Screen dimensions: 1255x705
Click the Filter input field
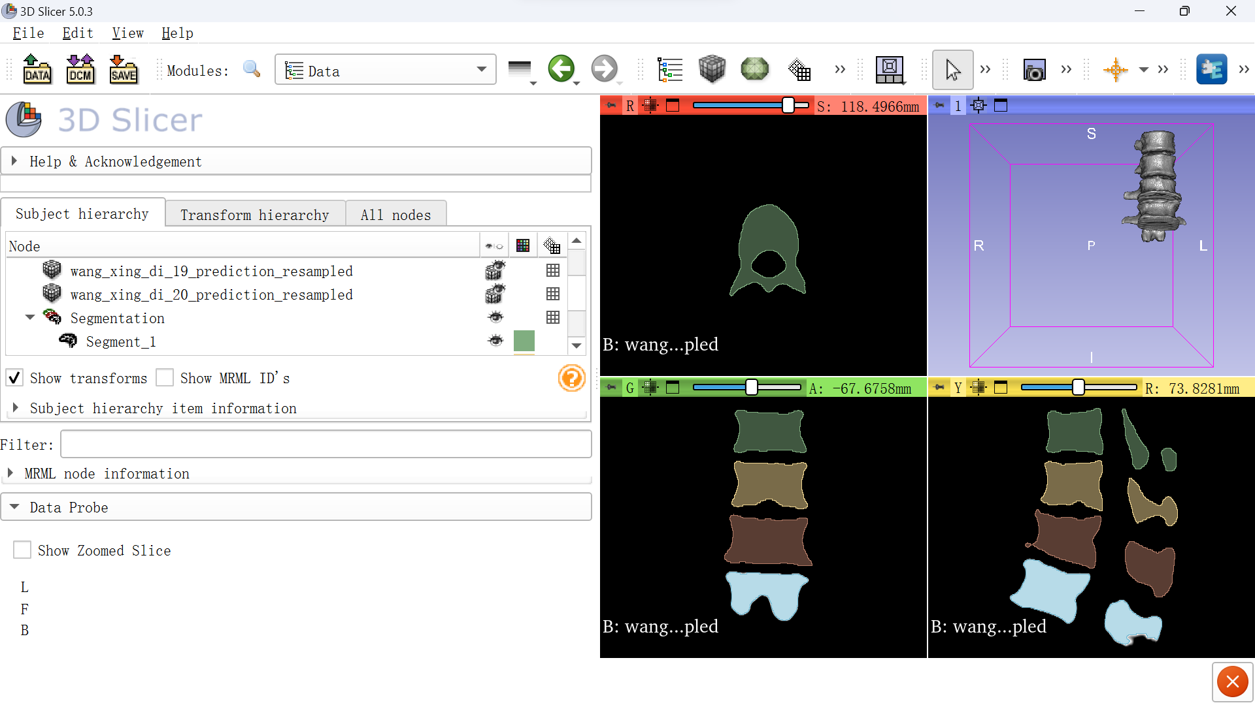click(x=326, y=445)
